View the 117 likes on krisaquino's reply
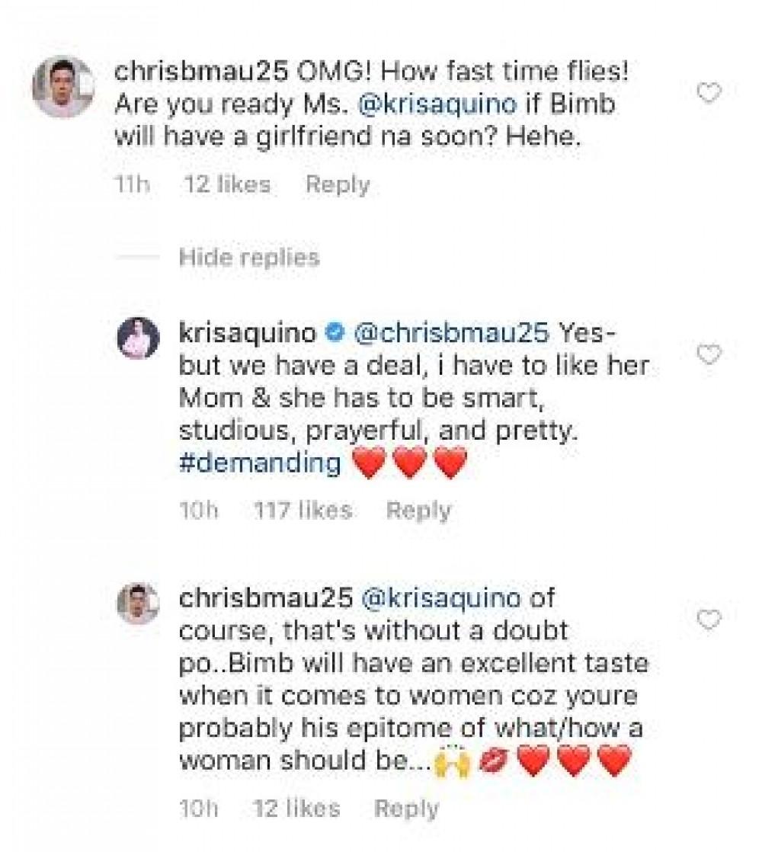Screen dimensions: 762x852 coord(303,510)
